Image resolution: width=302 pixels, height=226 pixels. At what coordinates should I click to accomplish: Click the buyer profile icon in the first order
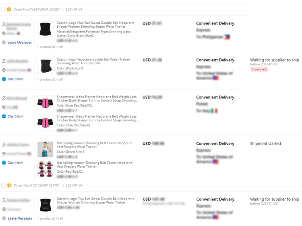[4, 24]
